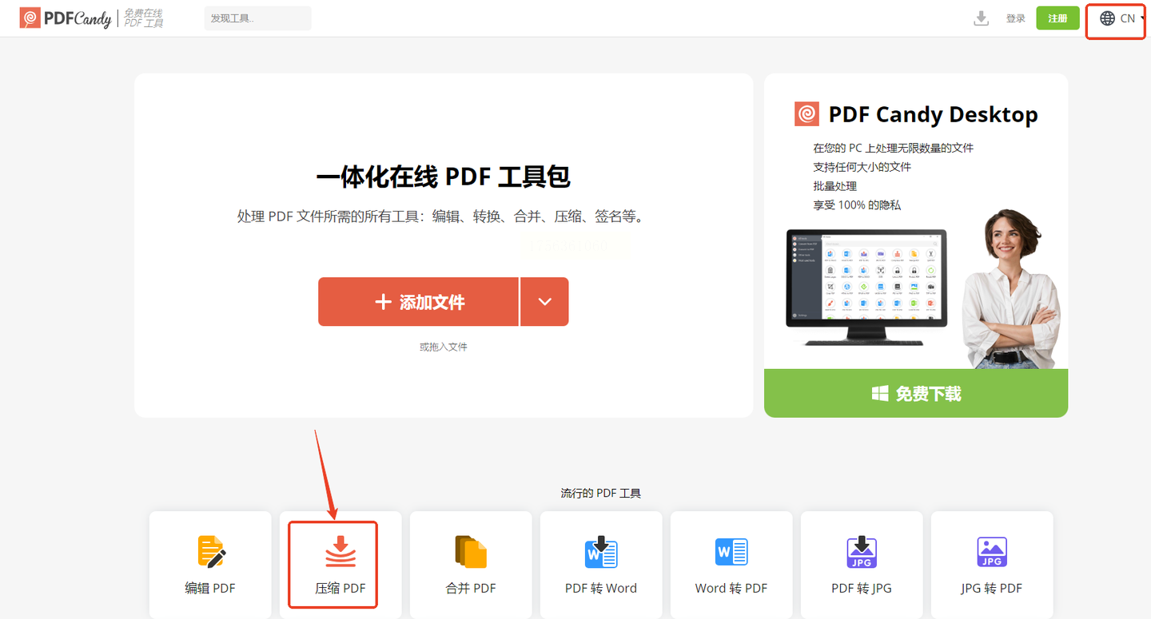Open the Word 转 PDF icon

coord(731,552)
